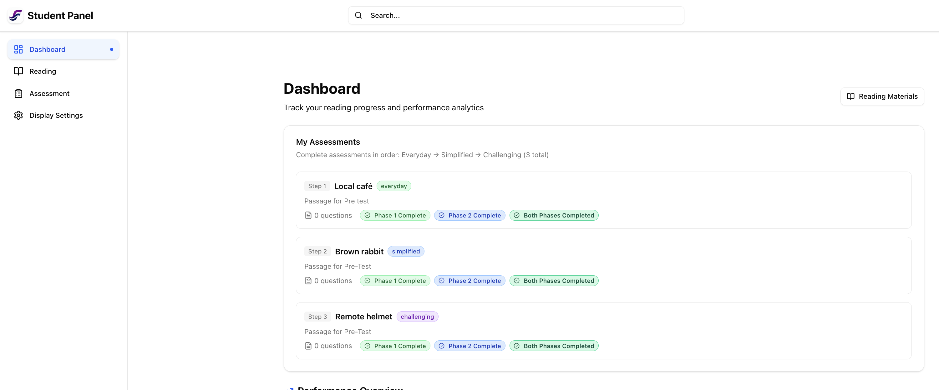Click the Dashboard grid icon in sidebar
Image resolution: width=939 pixels, height=390 pixels.
(x=18, y=49)
